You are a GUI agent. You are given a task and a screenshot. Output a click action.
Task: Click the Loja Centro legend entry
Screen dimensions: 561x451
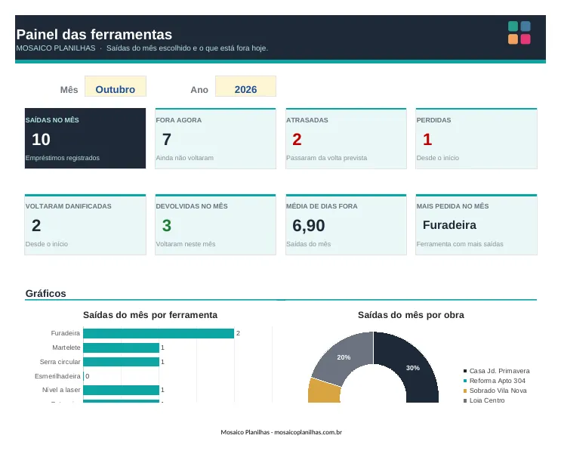(484, 400)
